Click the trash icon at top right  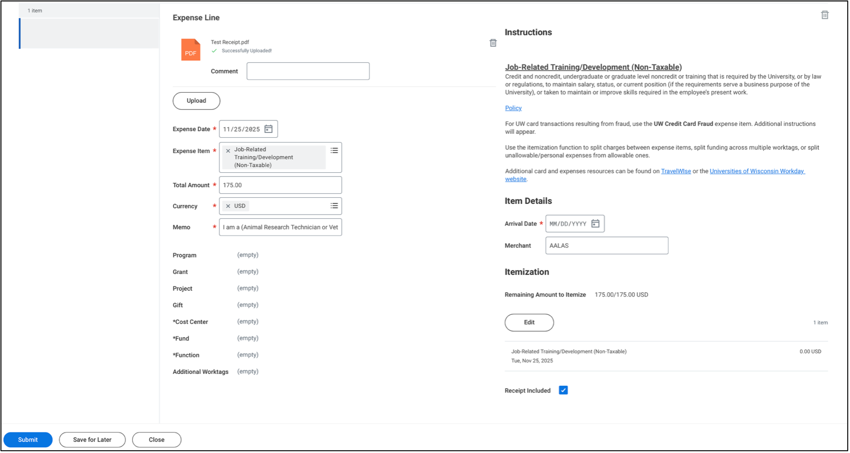click(x=825, y=15)
